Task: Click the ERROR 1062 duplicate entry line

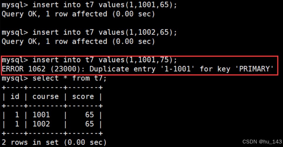Action: coord(138,69)
